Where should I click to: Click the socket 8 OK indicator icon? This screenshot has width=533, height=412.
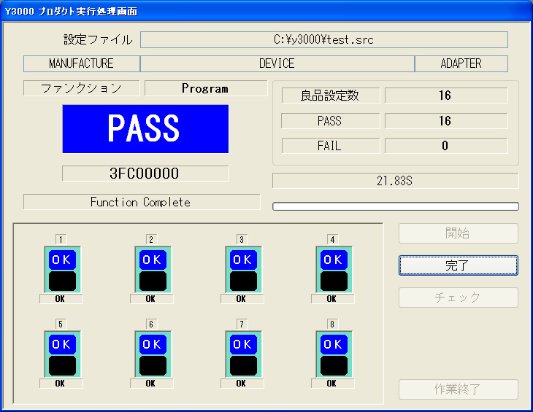(x=334, y=354)
